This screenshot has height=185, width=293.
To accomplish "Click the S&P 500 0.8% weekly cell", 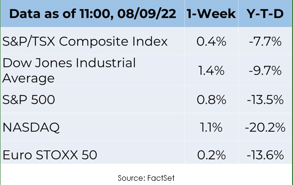I will 211,99.
